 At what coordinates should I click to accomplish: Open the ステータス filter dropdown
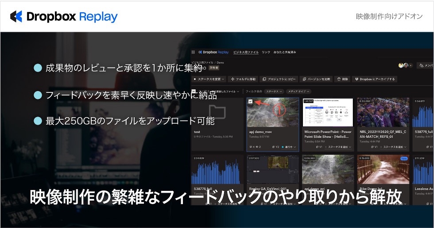[274, 91]
